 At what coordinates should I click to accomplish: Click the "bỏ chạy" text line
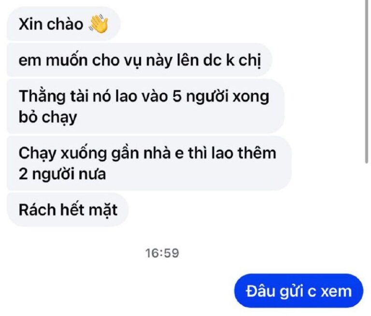coord(48,117)
